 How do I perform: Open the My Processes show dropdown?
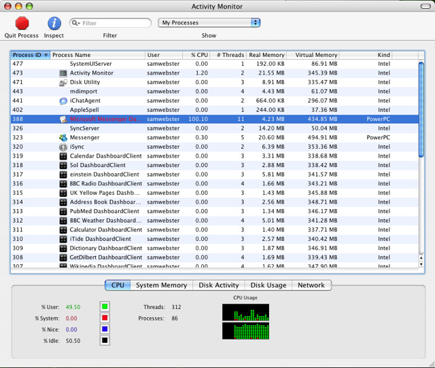point(209,22)
